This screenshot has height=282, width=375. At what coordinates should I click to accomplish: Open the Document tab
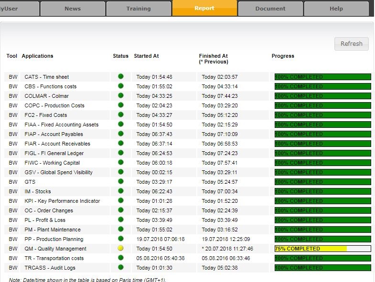[x=270, y=9]
